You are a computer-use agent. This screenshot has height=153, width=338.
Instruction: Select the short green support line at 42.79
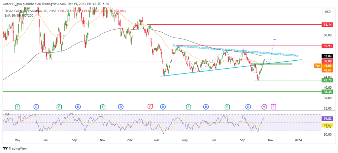pos(287,80)
